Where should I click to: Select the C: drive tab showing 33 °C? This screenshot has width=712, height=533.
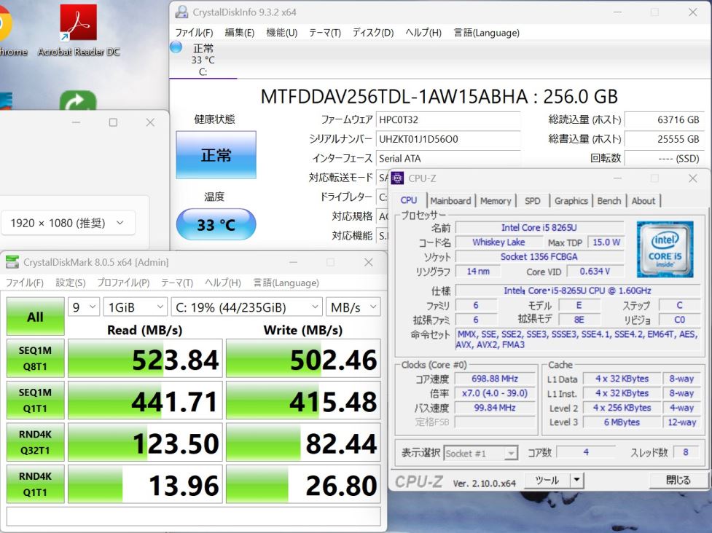pos(203,60)
